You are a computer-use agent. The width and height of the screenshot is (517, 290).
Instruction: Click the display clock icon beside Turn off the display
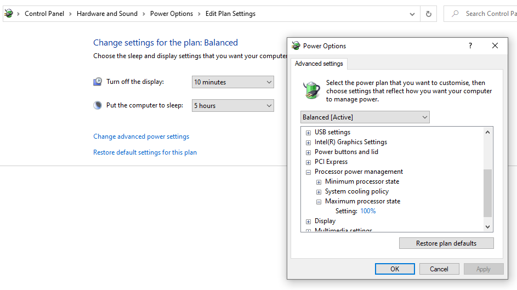[98, 82]
